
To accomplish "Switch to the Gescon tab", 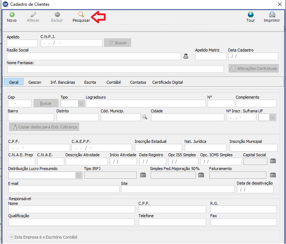I will [x=35, y=82].
